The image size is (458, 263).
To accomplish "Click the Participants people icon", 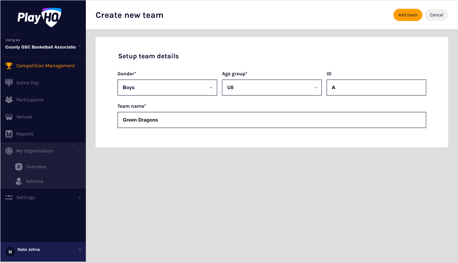I will coord(9,100).
